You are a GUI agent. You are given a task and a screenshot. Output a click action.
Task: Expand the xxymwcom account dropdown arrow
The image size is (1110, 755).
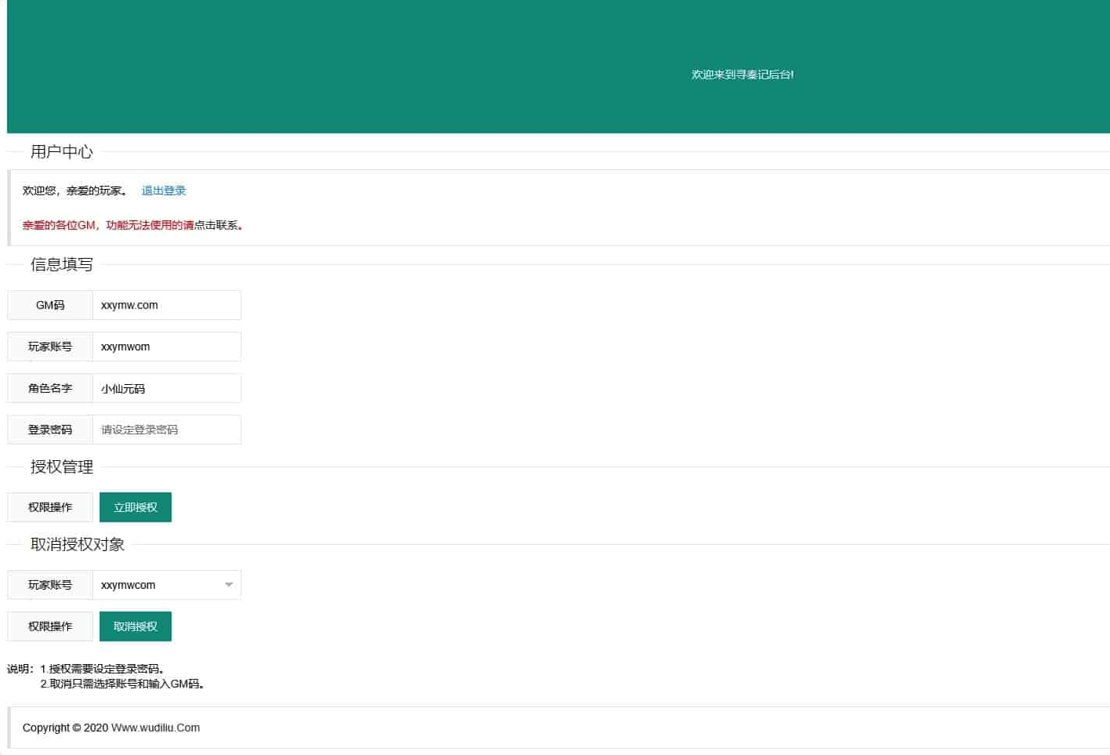pos(229,585)
